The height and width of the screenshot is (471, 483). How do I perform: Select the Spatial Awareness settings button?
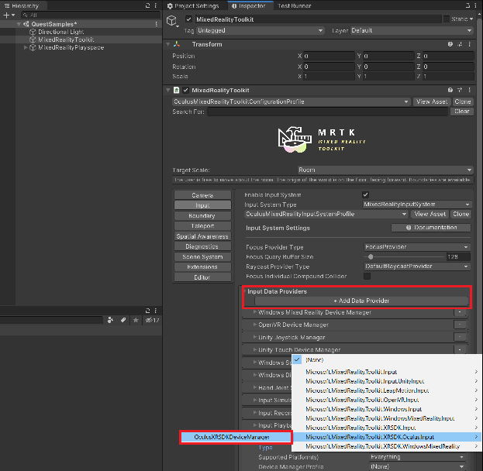tap(202, 236)
